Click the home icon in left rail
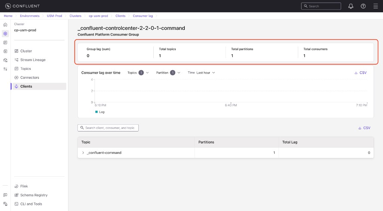383x211 pixels. tap(5, 25)
